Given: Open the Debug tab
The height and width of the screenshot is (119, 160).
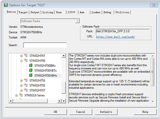Looking at the screenshot, I should pyautogui.click(x=108, y=12).
